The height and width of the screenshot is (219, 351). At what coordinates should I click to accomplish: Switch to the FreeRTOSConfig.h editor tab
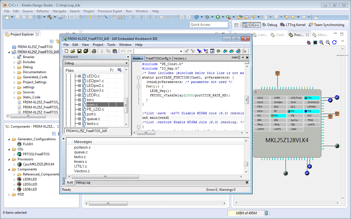click(158, 58)
